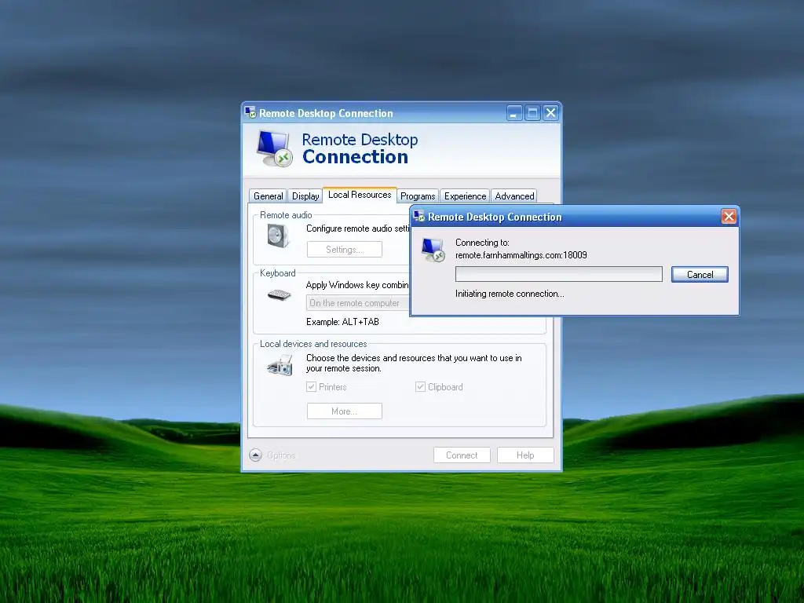Click the connection progress bar

(559, 274)
